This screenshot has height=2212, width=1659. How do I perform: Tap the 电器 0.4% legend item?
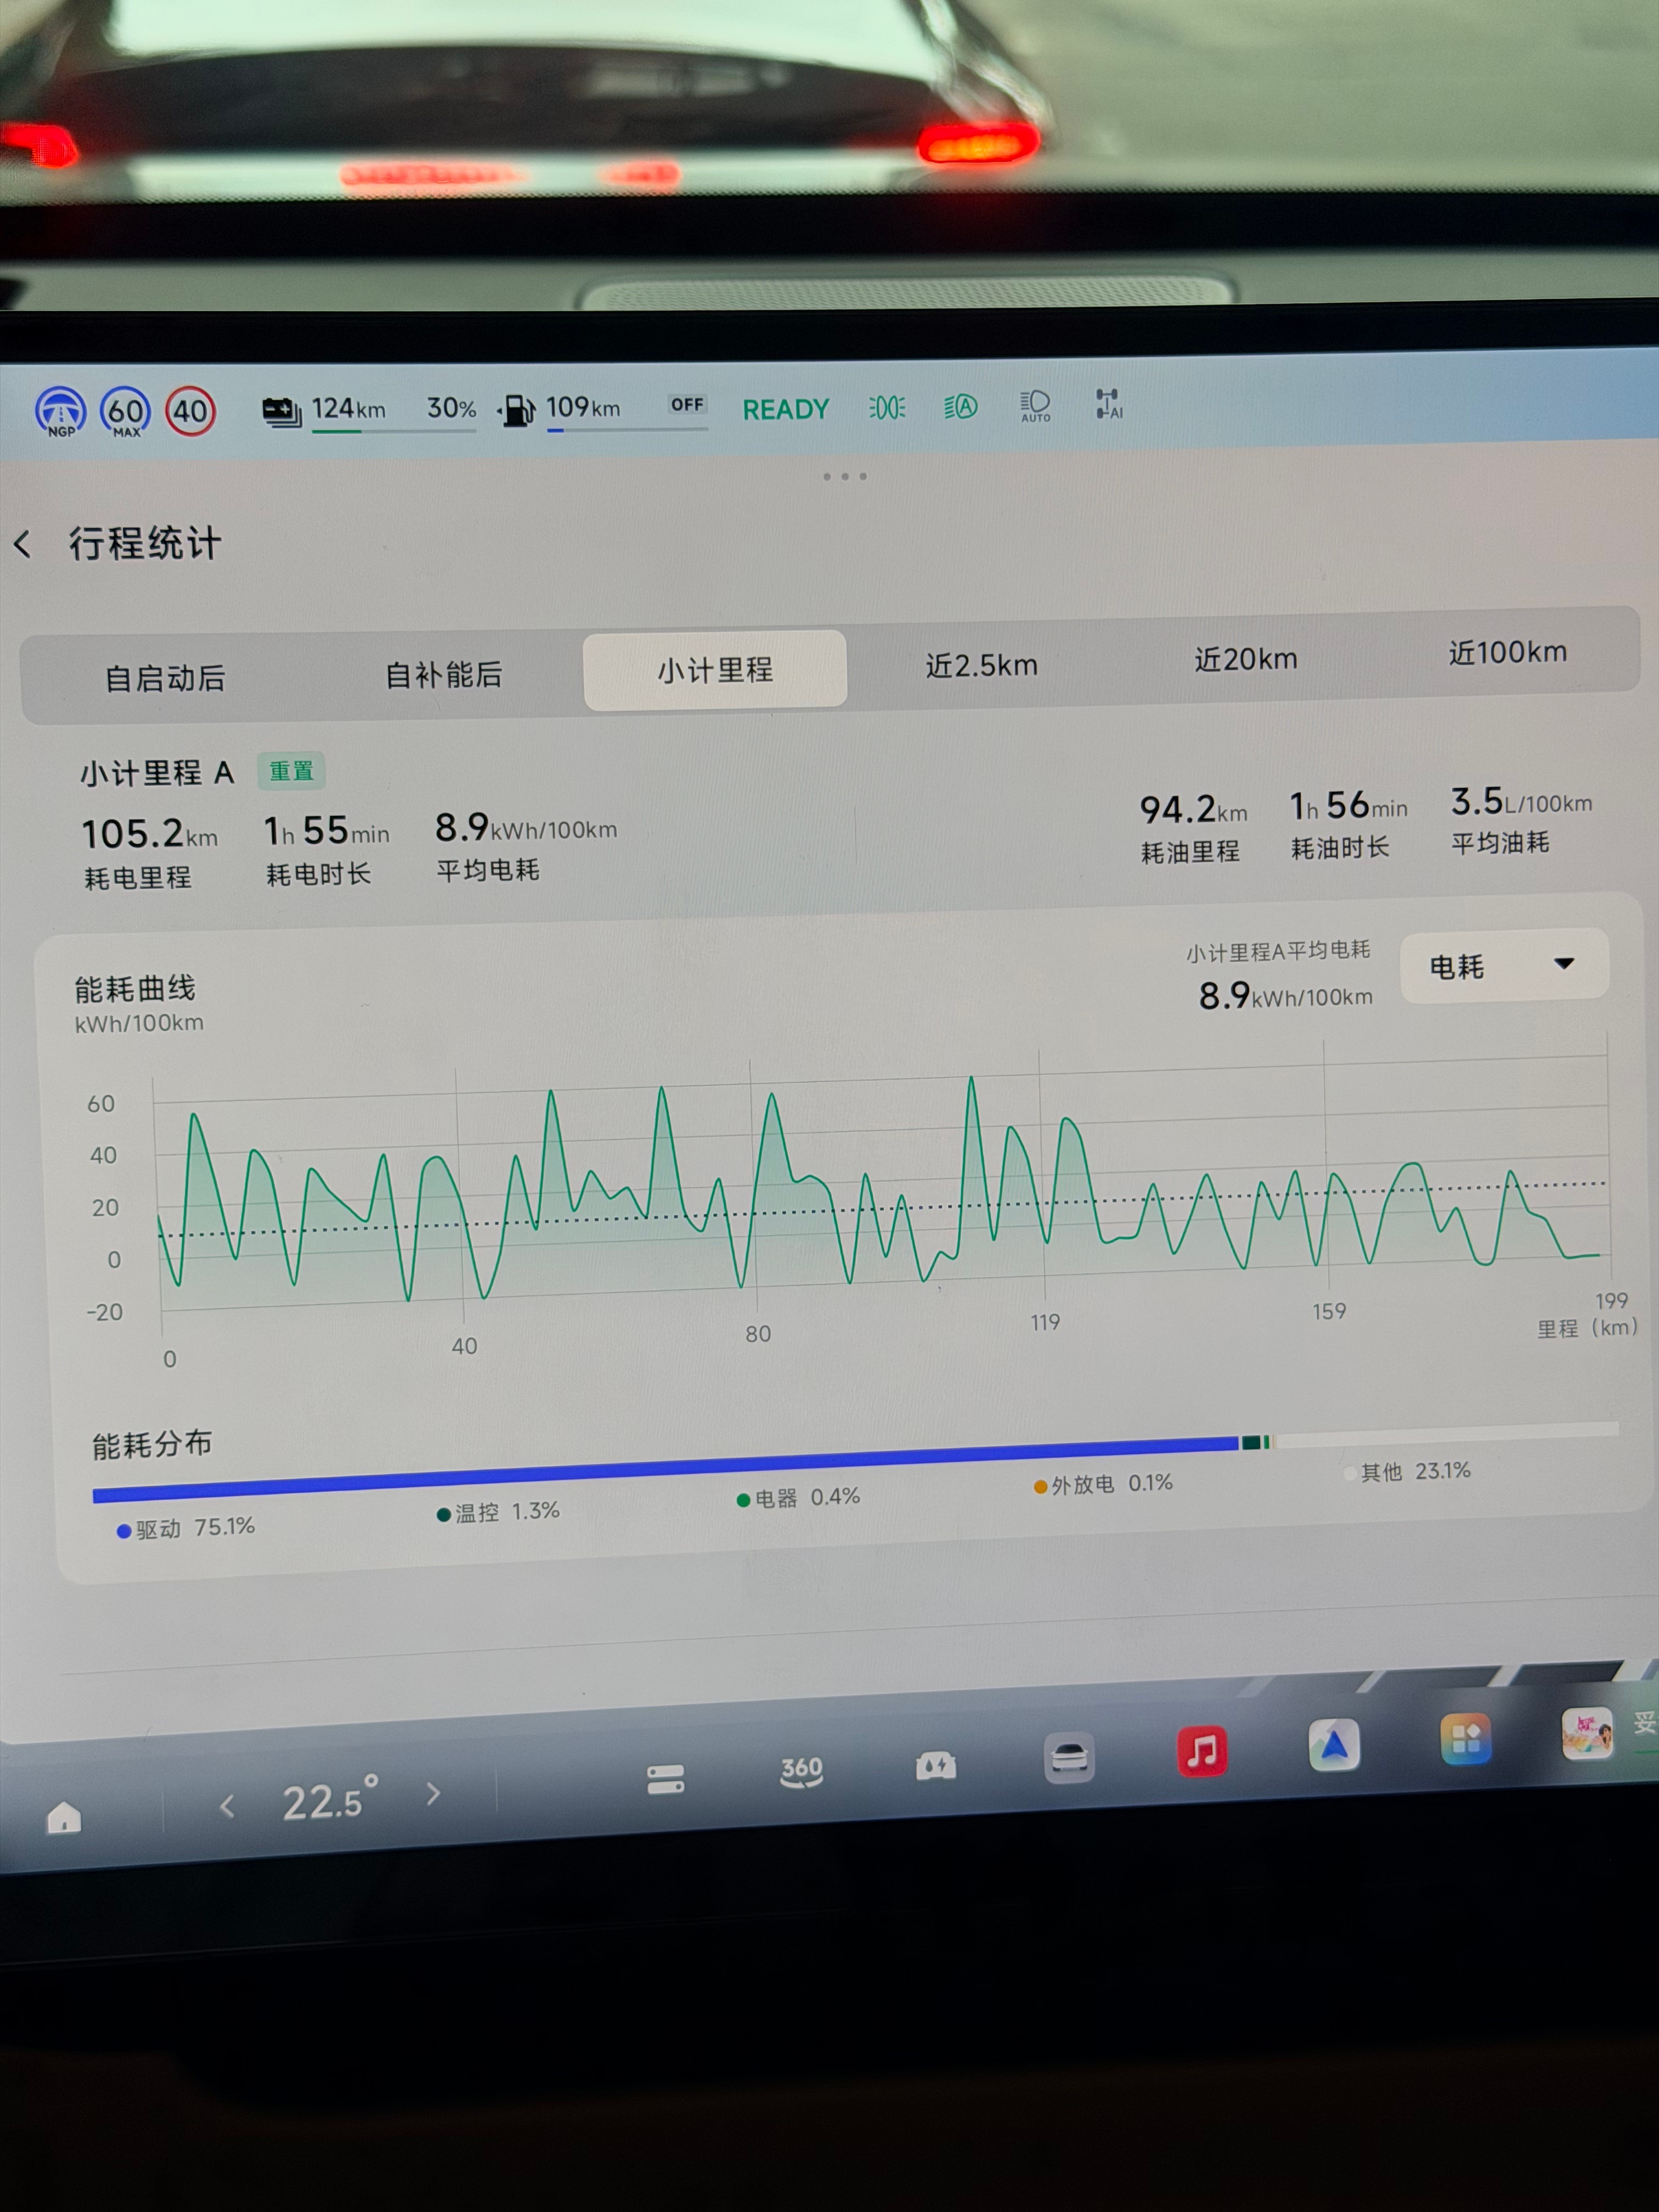798,1498
